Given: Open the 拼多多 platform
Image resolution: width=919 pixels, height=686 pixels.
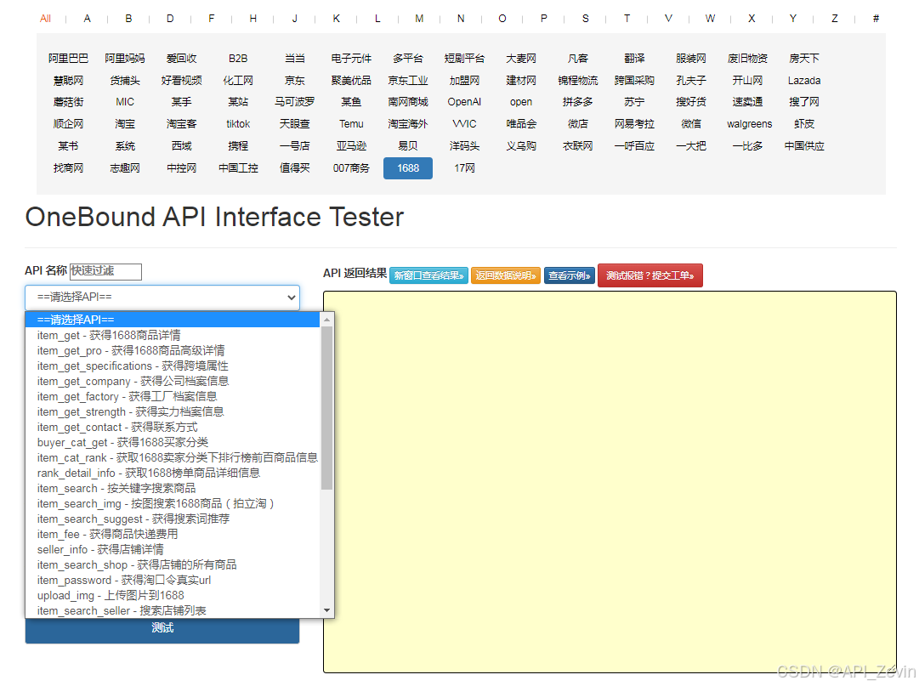Looking at the screenshot, I should [x=577, y=102].
